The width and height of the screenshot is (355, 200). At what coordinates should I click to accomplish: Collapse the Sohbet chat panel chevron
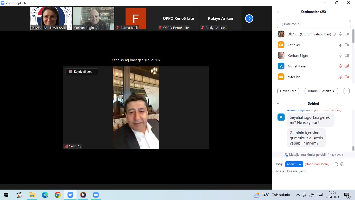point(278,104)
